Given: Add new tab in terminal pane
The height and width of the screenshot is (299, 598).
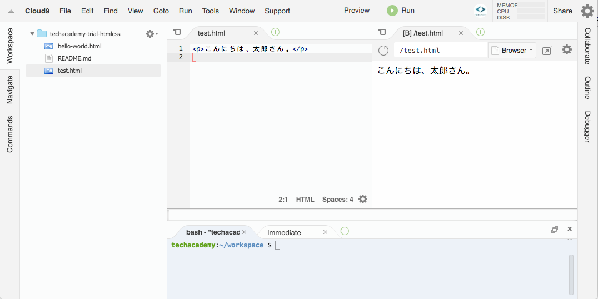Looking at the screenshot, I should 345,231.
